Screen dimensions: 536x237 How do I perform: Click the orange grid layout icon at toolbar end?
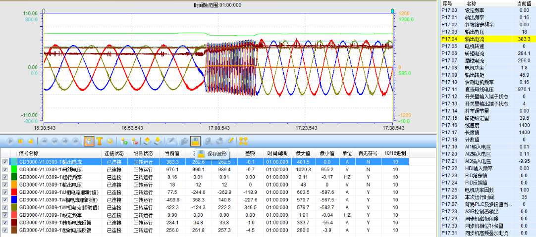[243, 141]
